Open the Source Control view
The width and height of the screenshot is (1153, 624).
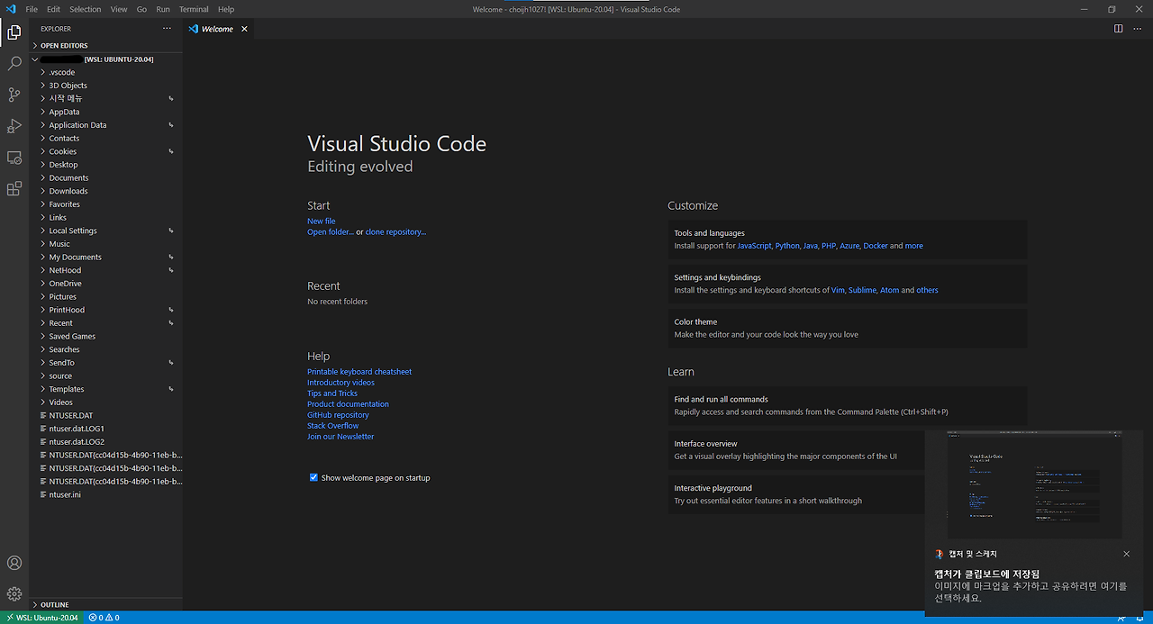tap(14, 95)
